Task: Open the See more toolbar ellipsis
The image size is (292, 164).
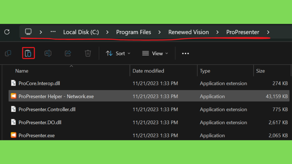Action: [x=185, y=54]
